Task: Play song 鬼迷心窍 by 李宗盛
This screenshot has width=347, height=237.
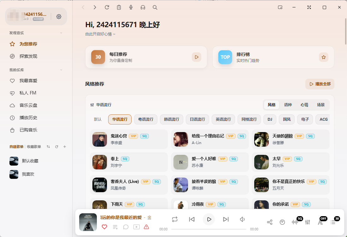Action: [129, 139]
